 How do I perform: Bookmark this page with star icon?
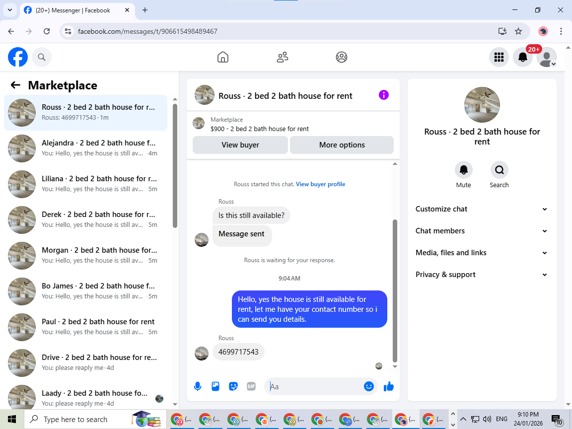click(x=518, y=31)
